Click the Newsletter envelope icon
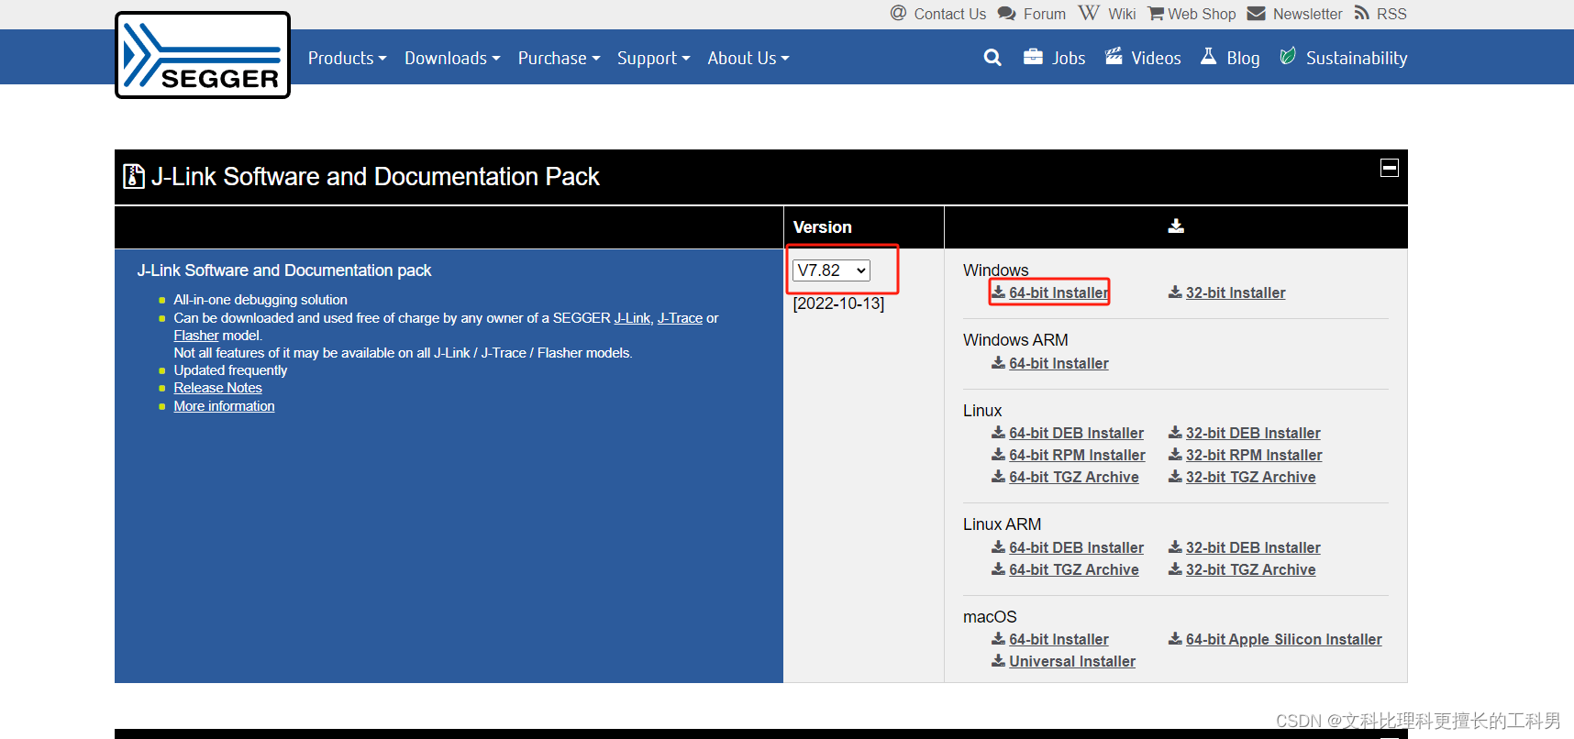 (1257, 14)
